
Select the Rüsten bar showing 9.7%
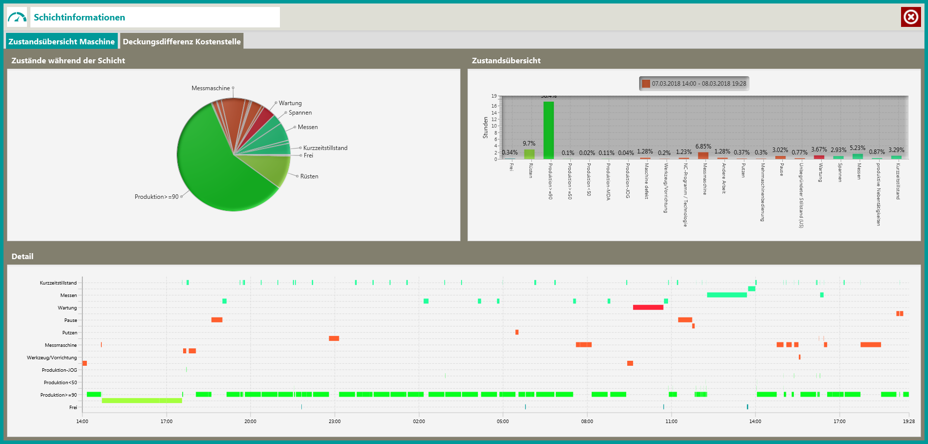click(x=529, y=154)
